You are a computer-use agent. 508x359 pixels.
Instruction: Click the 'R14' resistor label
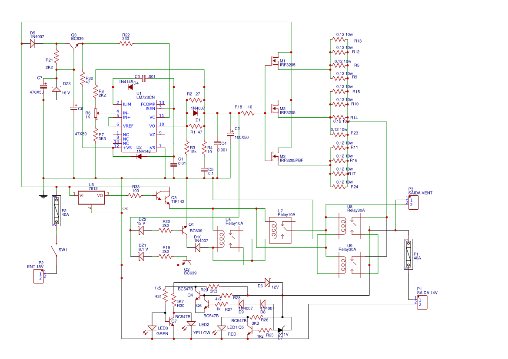(x=354, y=118)
